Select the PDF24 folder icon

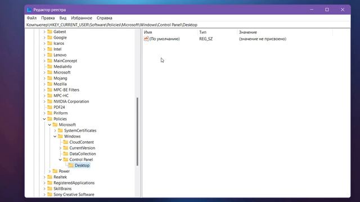coord(49,107)
